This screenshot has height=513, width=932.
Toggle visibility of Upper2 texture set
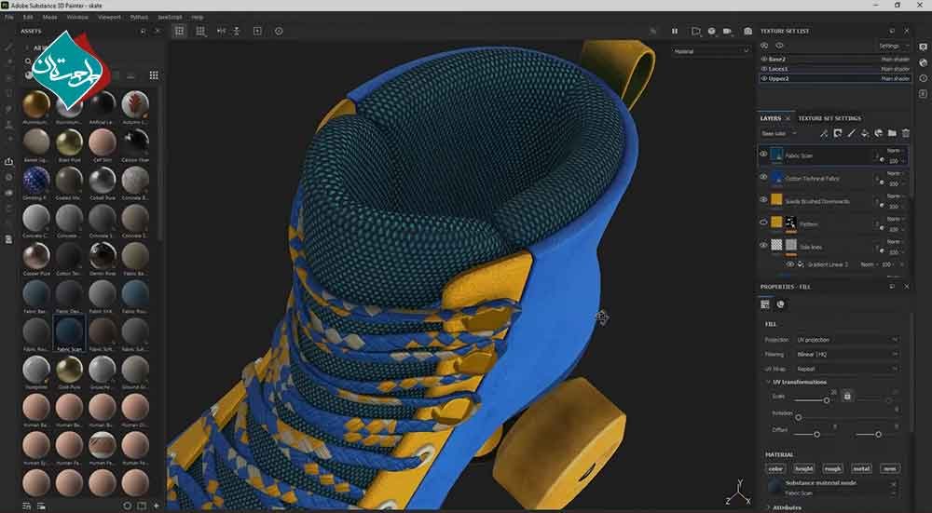point(764,78)
